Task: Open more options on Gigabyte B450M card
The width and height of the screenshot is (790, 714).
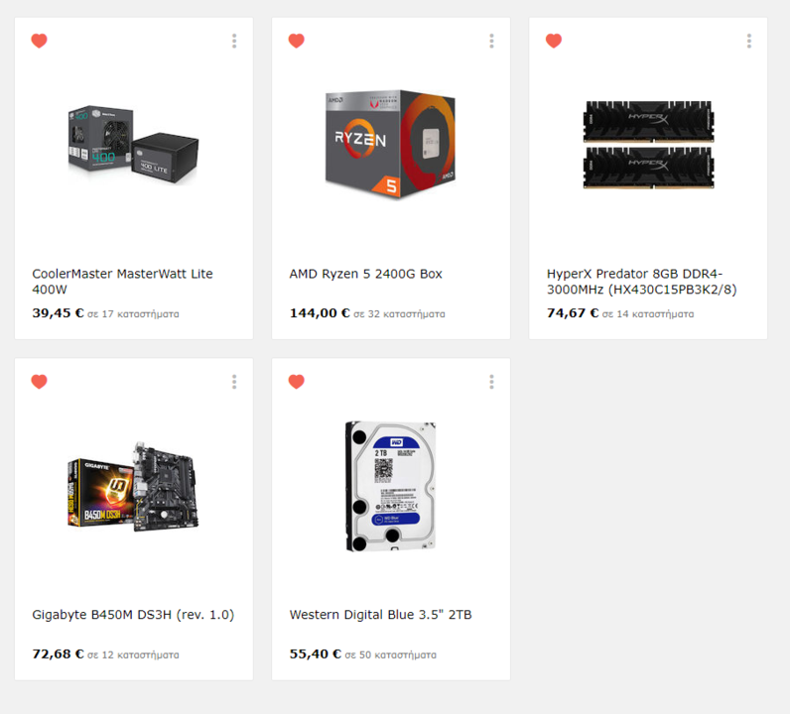Action: pos(234,382)
